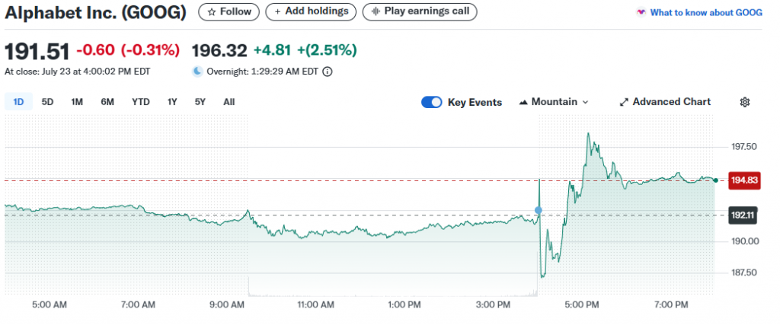Click the 9:00 AM axis label
The height and width of the screenshot is (325, 780).
(x=229, y=304)
